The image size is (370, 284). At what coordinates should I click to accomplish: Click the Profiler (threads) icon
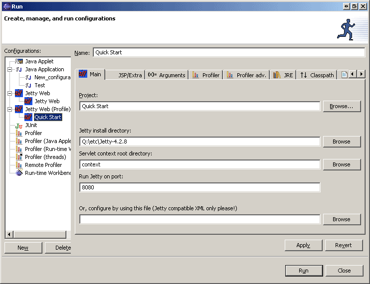(x=19, y=157)
